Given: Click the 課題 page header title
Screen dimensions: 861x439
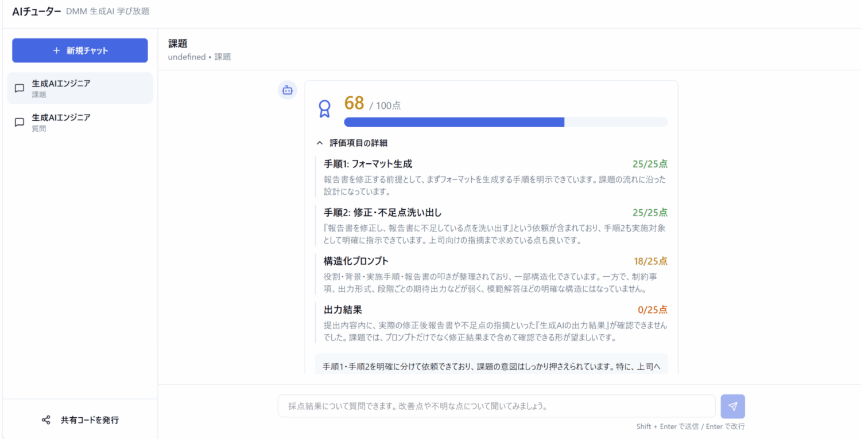Looking at the screenshot, I should pyautogui.click(x=178, y=44).
